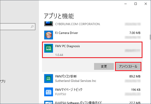Click the Sutherland Global Services Inc publisher text
This screenshot has width=151, height=104.
pos(75,81)
